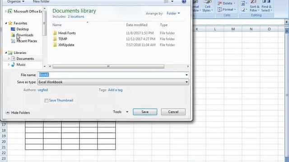The width and height of the screenshot is (289, 162).
Task: Select Excel column M header
Action: pyautogui.click(x=233, y=29)
